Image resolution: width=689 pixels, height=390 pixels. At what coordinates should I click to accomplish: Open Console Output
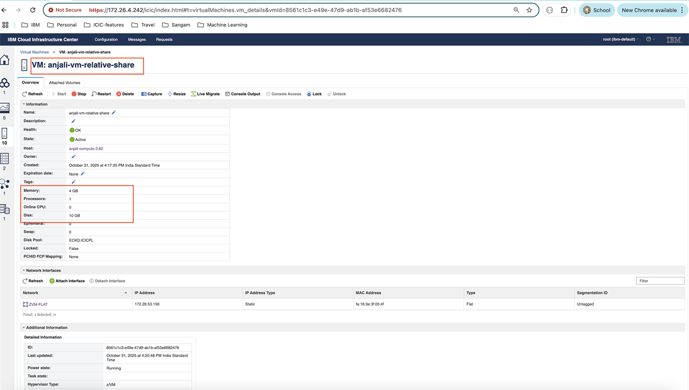tap(242, 94)
